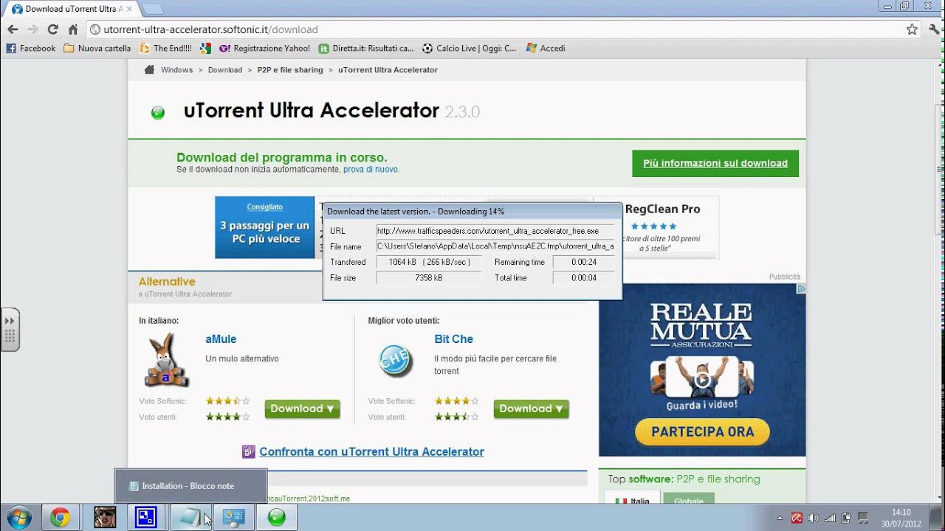
Task: Click uTorrent Ultra Accelerator breadcrumb text
Action: point(388,70)
